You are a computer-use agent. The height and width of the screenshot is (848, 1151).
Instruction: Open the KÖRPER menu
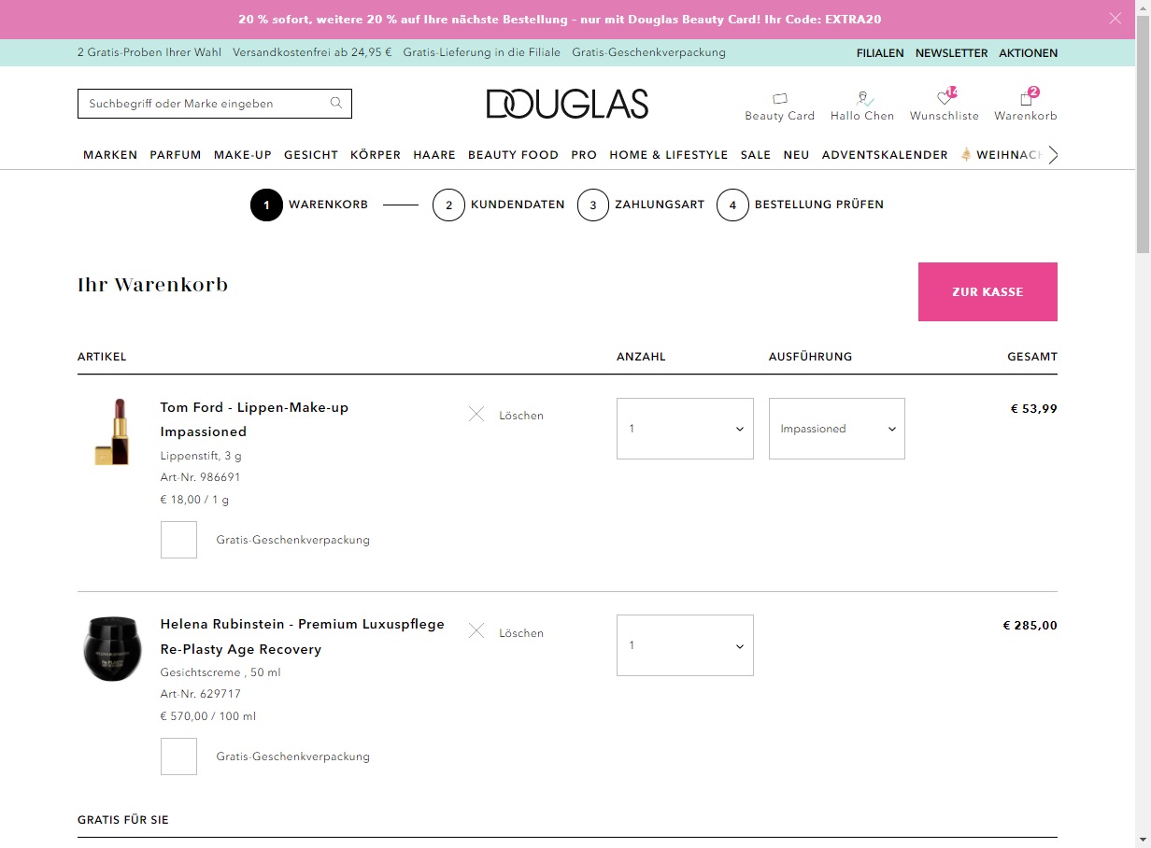click(376, 155)
